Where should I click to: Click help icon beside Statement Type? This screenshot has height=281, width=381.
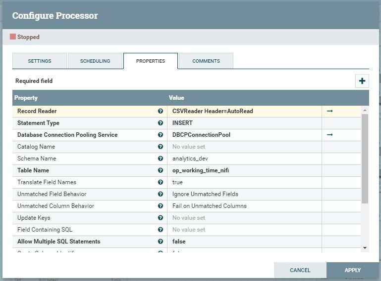tap(161, 123)
